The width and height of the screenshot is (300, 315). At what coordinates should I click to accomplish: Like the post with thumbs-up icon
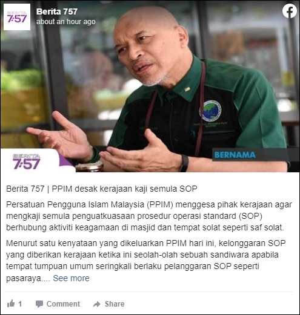[11, 304]
